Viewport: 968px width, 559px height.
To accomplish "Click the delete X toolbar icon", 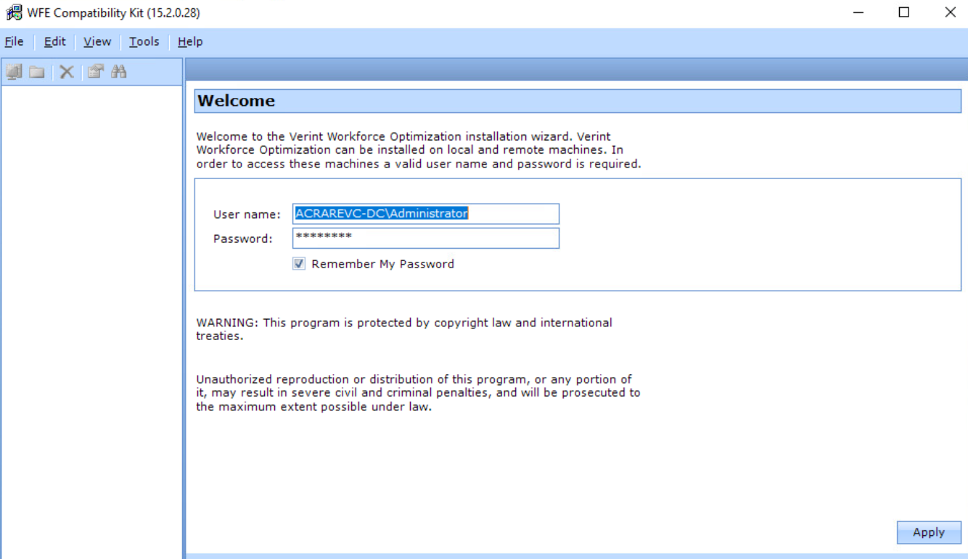I will click(67, 72).
